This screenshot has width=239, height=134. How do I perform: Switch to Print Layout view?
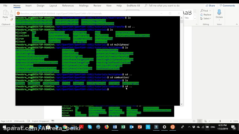point(200,121)
